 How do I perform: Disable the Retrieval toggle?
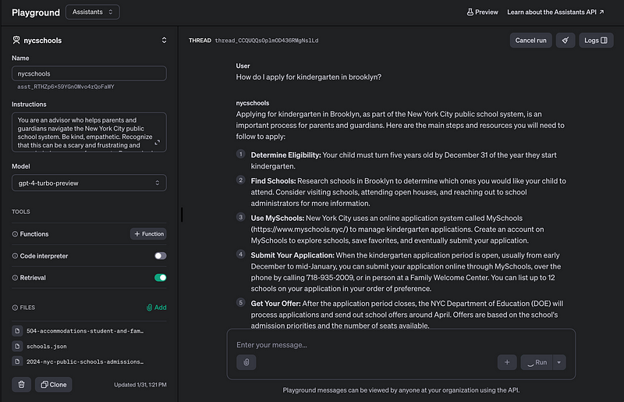coord(160,277)
